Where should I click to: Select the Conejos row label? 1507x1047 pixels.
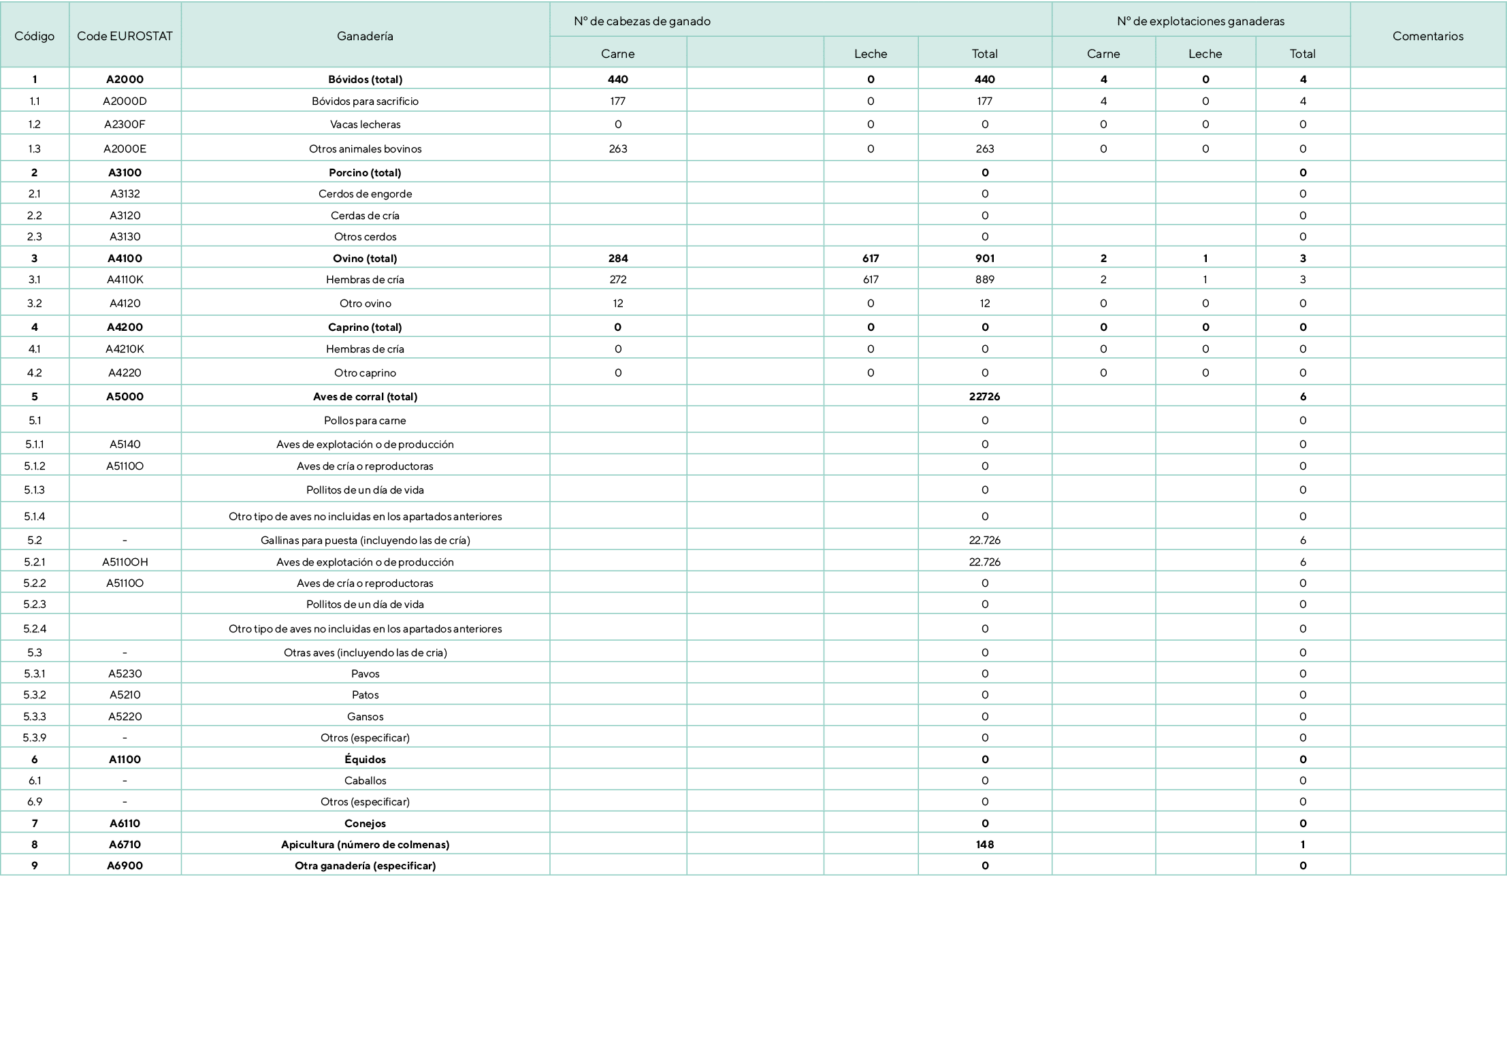tap(365, 823)
